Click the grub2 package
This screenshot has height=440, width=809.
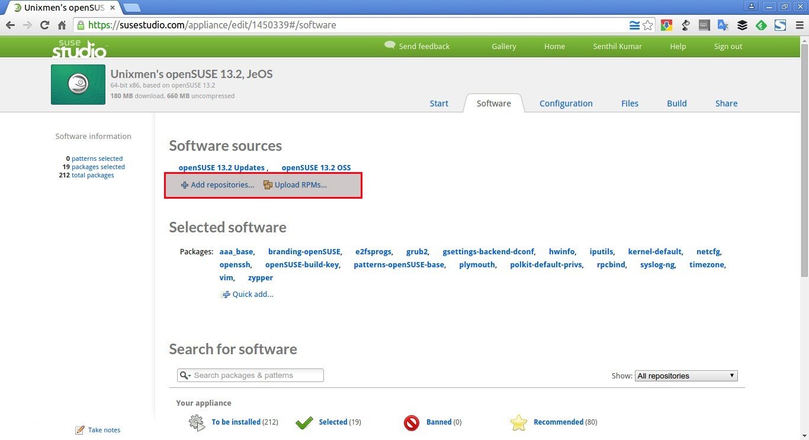coord(417,251)
